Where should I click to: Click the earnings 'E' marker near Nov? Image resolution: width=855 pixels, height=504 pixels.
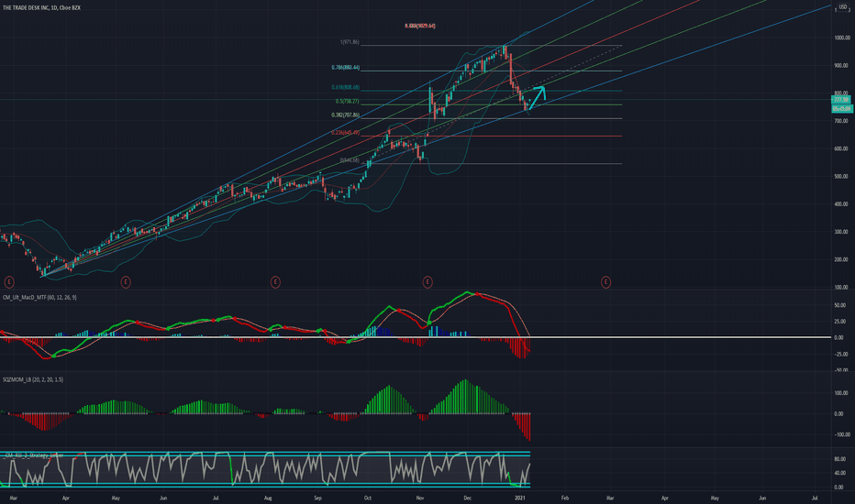(x=427, y=281)
